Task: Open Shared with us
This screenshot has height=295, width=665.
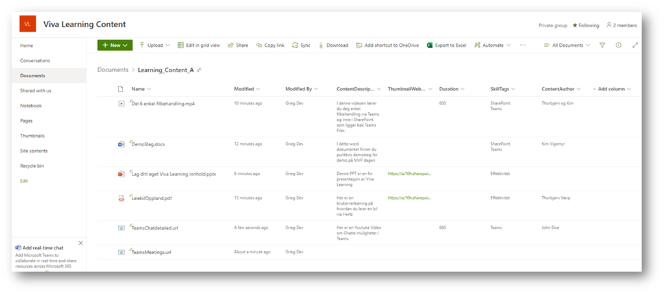Action: click(x=36, y=91)
